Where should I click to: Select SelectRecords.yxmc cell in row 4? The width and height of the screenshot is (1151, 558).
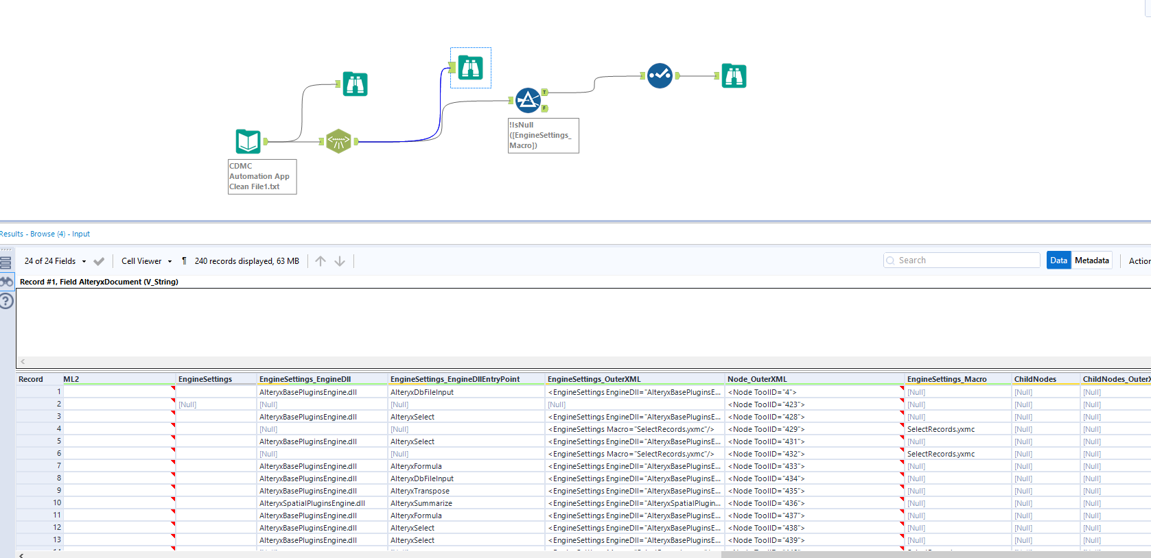940,429
